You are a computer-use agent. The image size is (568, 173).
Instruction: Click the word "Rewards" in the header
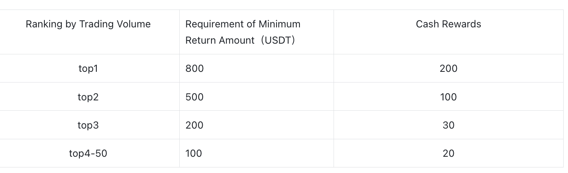tap(463, 24)
